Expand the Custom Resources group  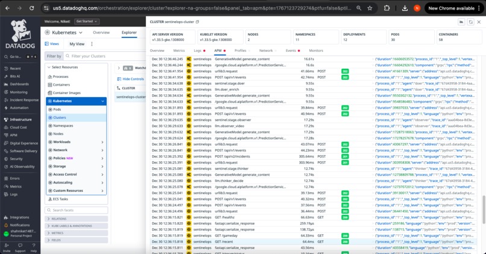(x=103, y=191)
